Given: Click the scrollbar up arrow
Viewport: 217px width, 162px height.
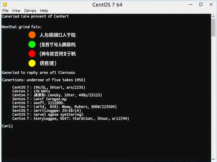Looking at the screenshot, I should point(213,16).
